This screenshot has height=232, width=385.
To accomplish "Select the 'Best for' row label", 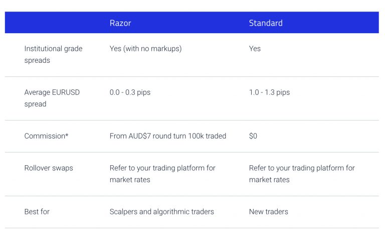I will pyautogui.click(x=37, y=211).
